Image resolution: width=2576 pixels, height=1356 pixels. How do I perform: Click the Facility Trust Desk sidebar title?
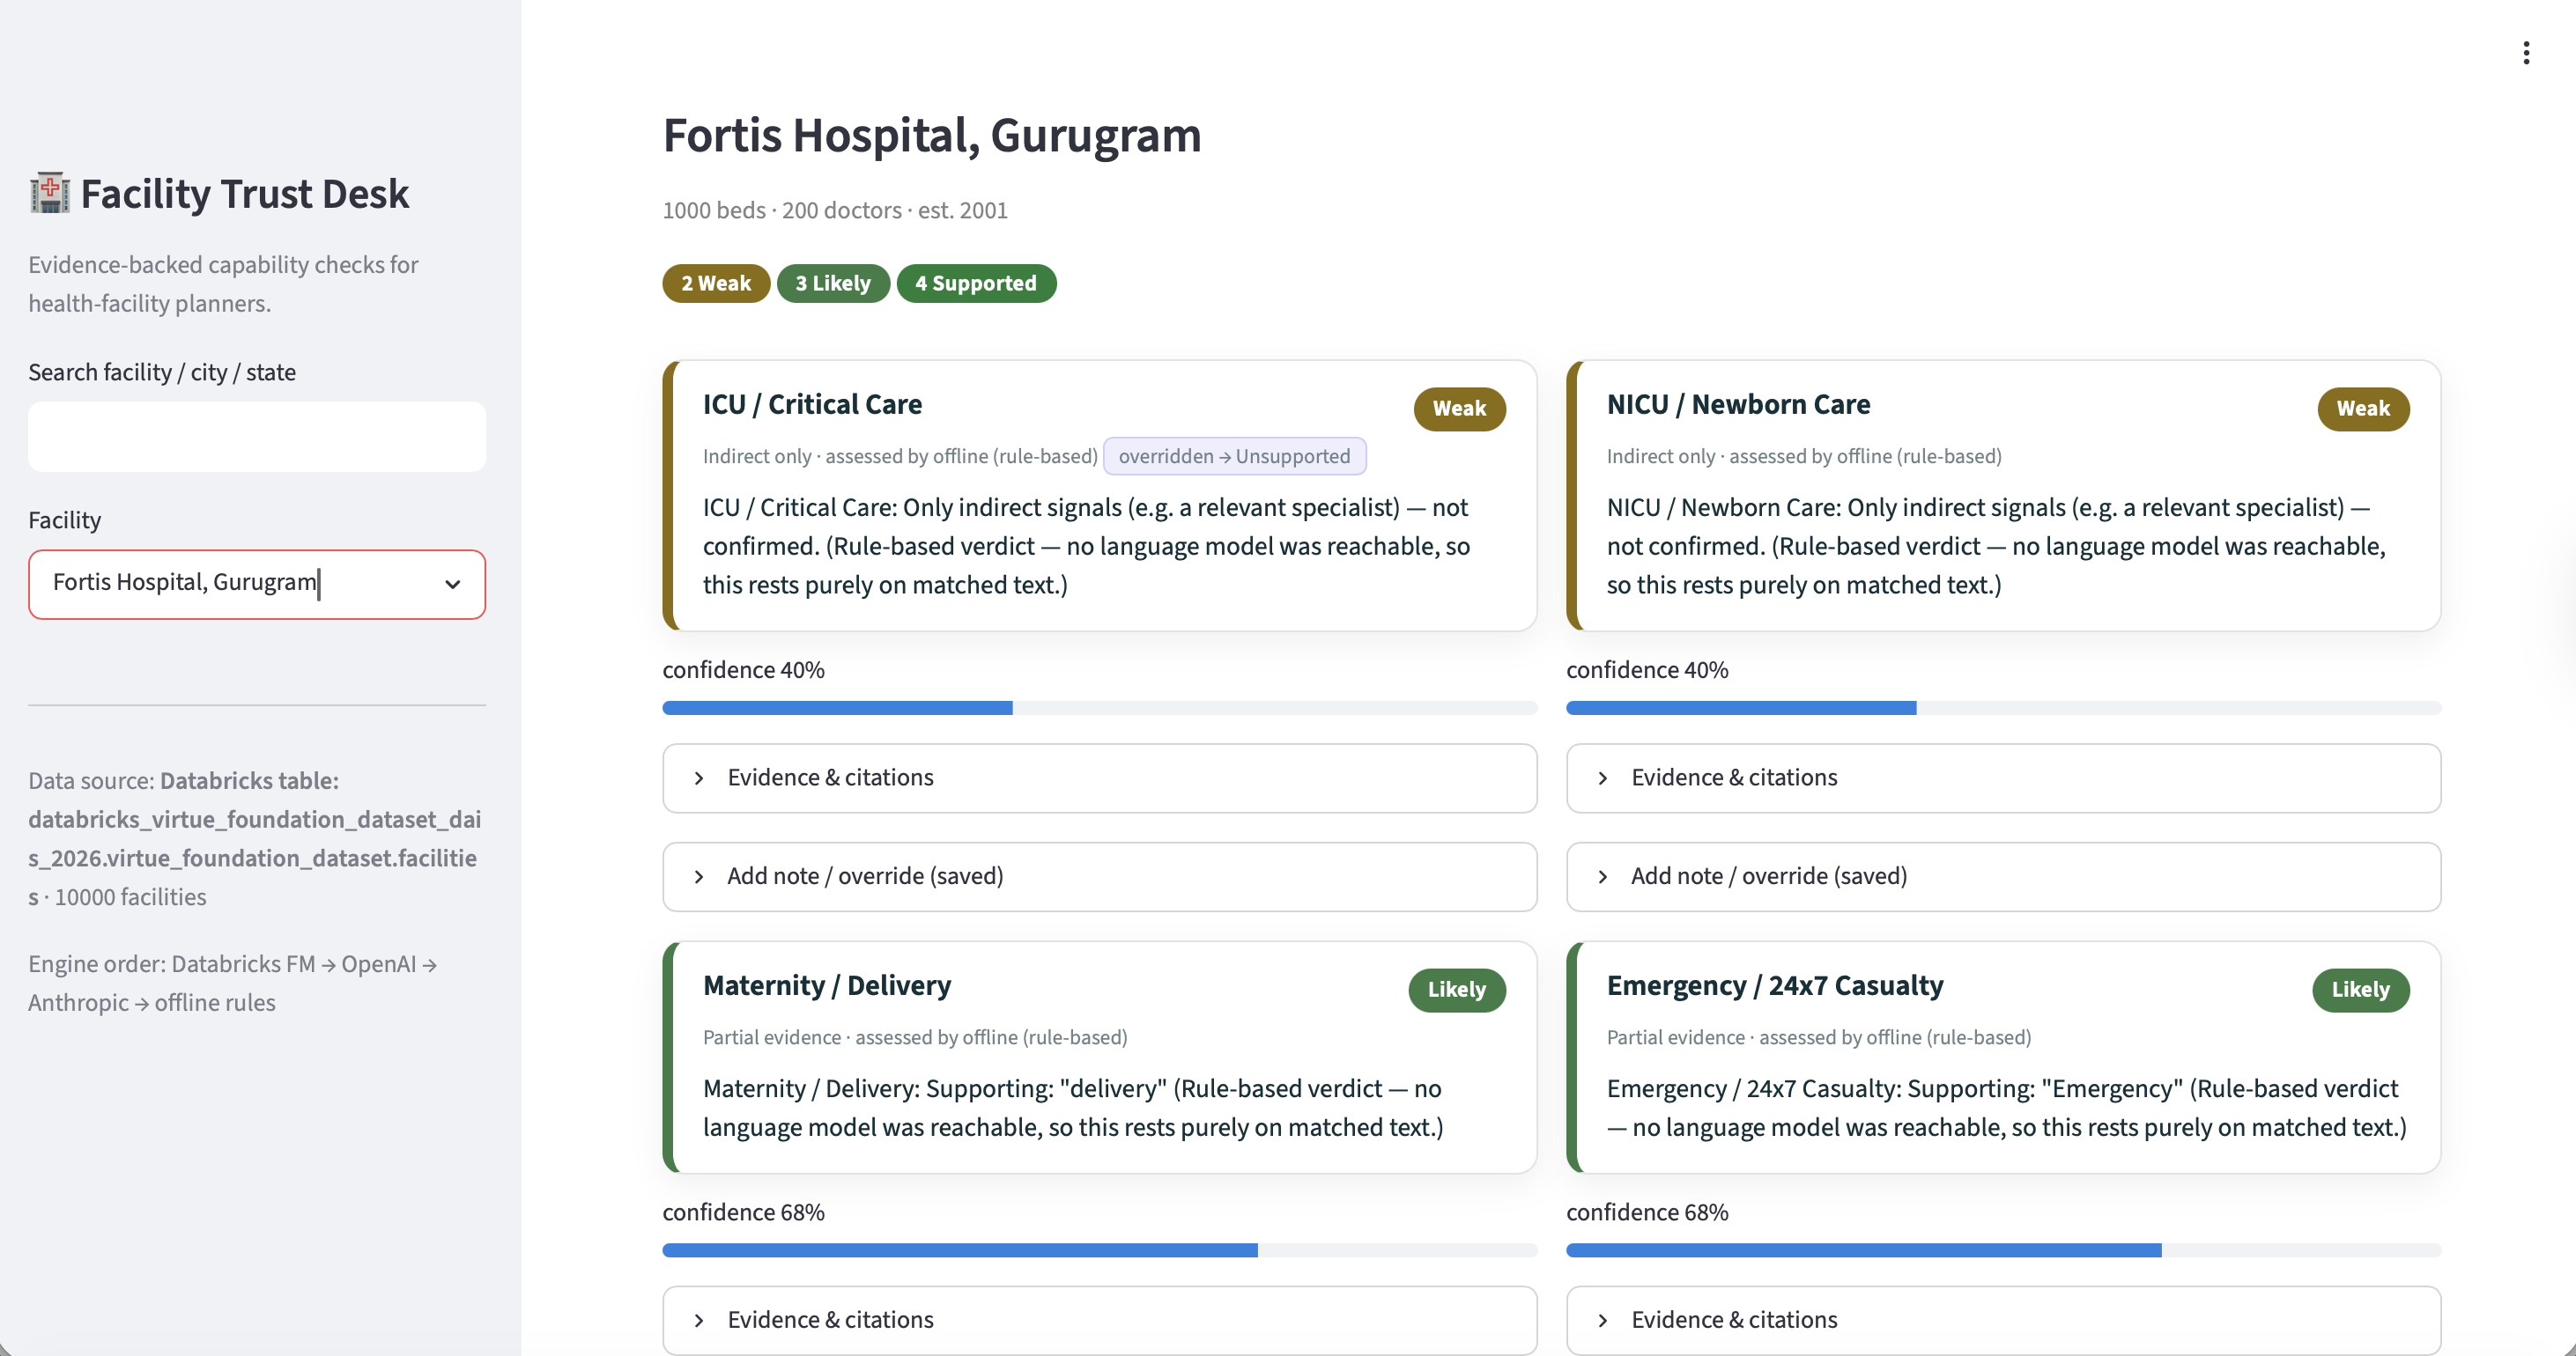[x=245, y=194]
